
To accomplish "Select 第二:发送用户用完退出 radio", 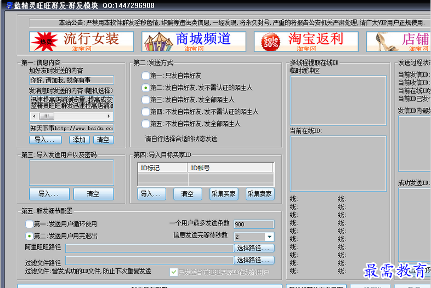I will pyautogui.click(x=29, y=236).
